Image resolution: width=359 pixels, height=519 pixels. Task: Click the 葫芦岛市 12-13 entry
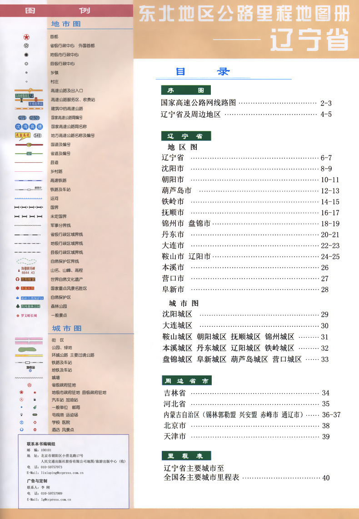pos(250,190)
